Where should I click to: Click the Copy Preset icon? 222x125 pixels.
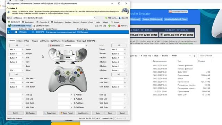coord(45,113)
